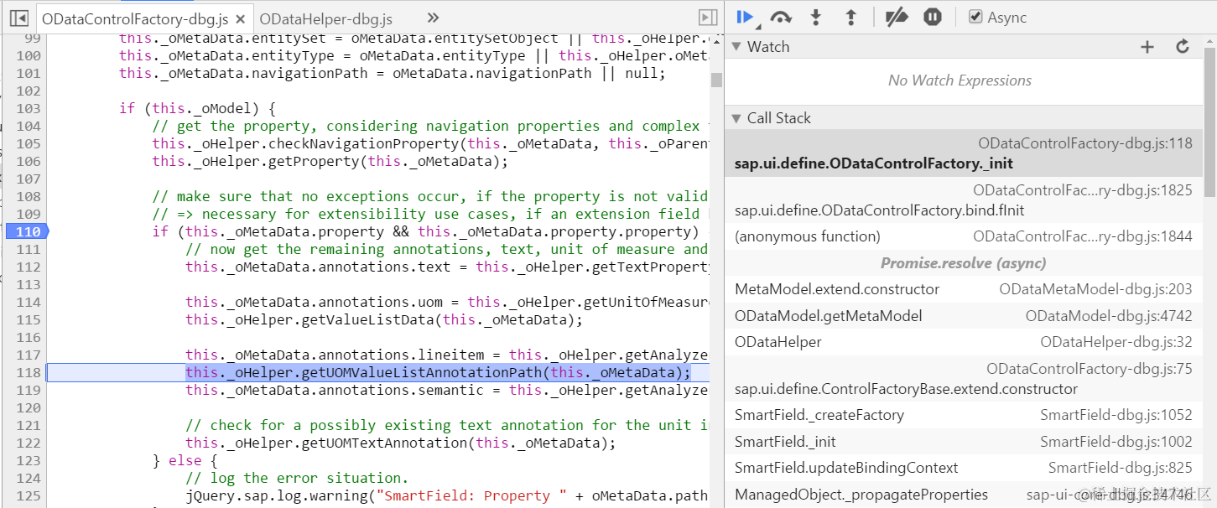Screen dimensions: 1217x508
Task: Set breakpoint on line 118 gutter
Action: (28, 372)
